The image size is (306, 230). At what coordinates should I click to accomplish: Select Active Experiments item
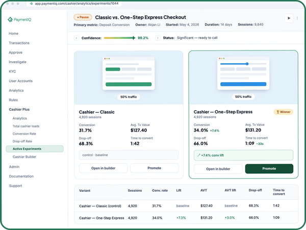[35, 148]
